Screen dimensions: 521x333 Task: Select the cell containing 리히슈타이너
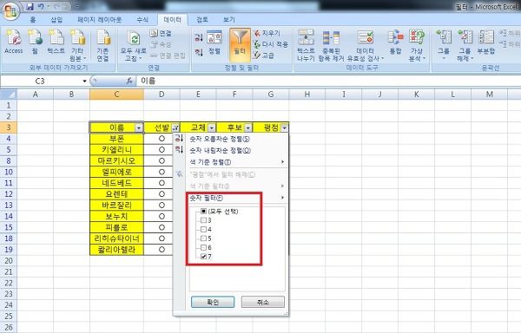(x=116, y=238)
